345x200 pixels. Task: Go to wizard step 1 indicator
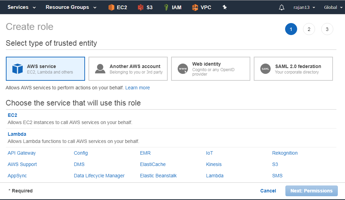[291, 29]
